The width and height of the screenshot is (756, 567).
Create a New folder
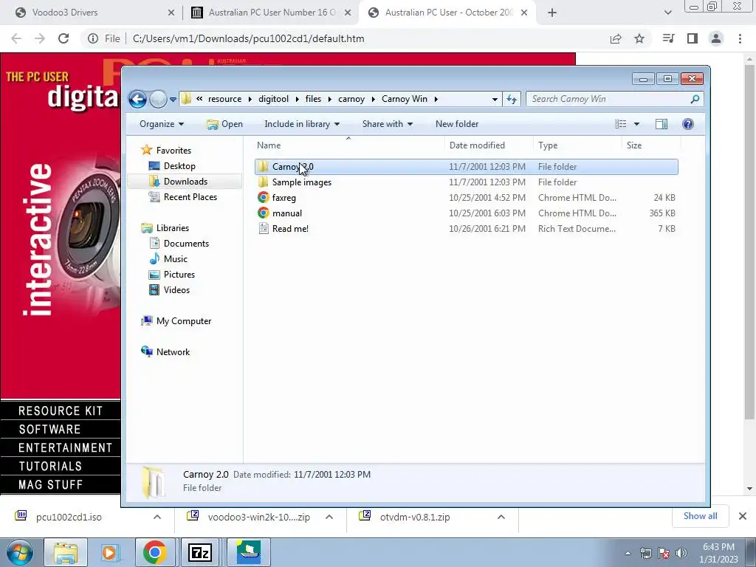[x=456, y=124]
